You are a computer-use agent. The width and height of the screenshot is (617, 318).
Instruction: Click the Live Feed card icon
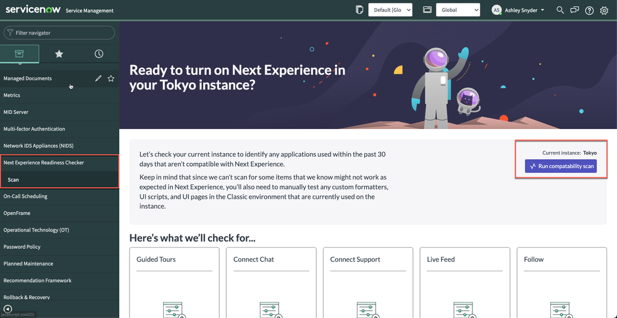464,310
